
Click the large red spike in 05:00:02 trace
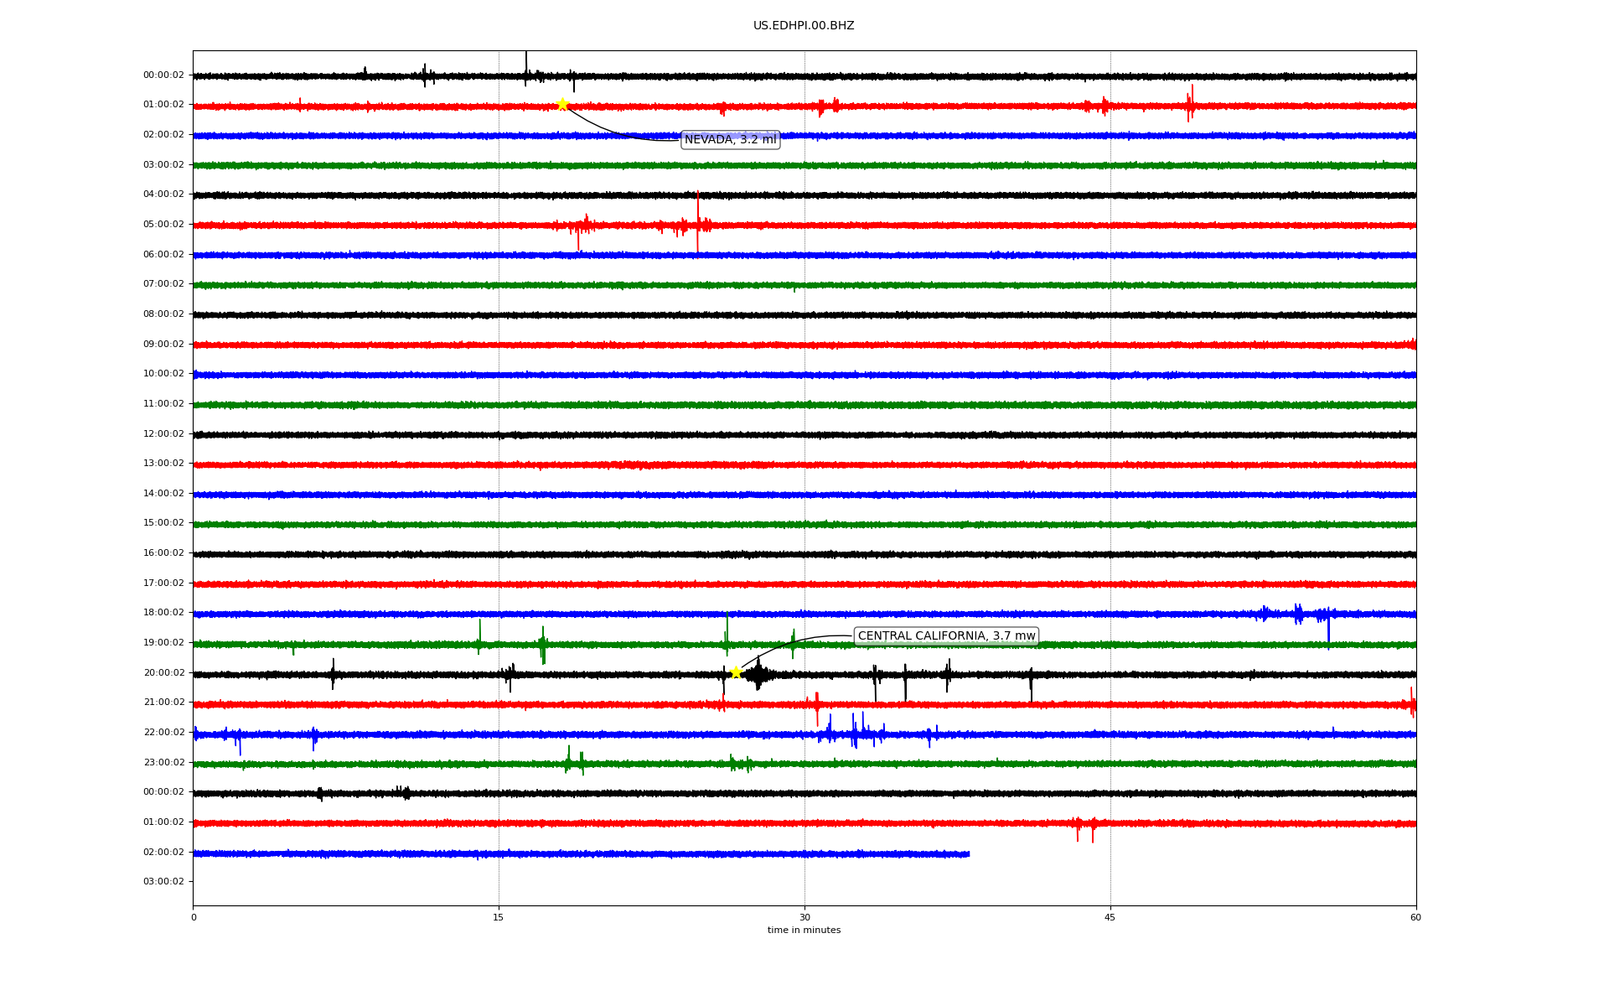697,223
